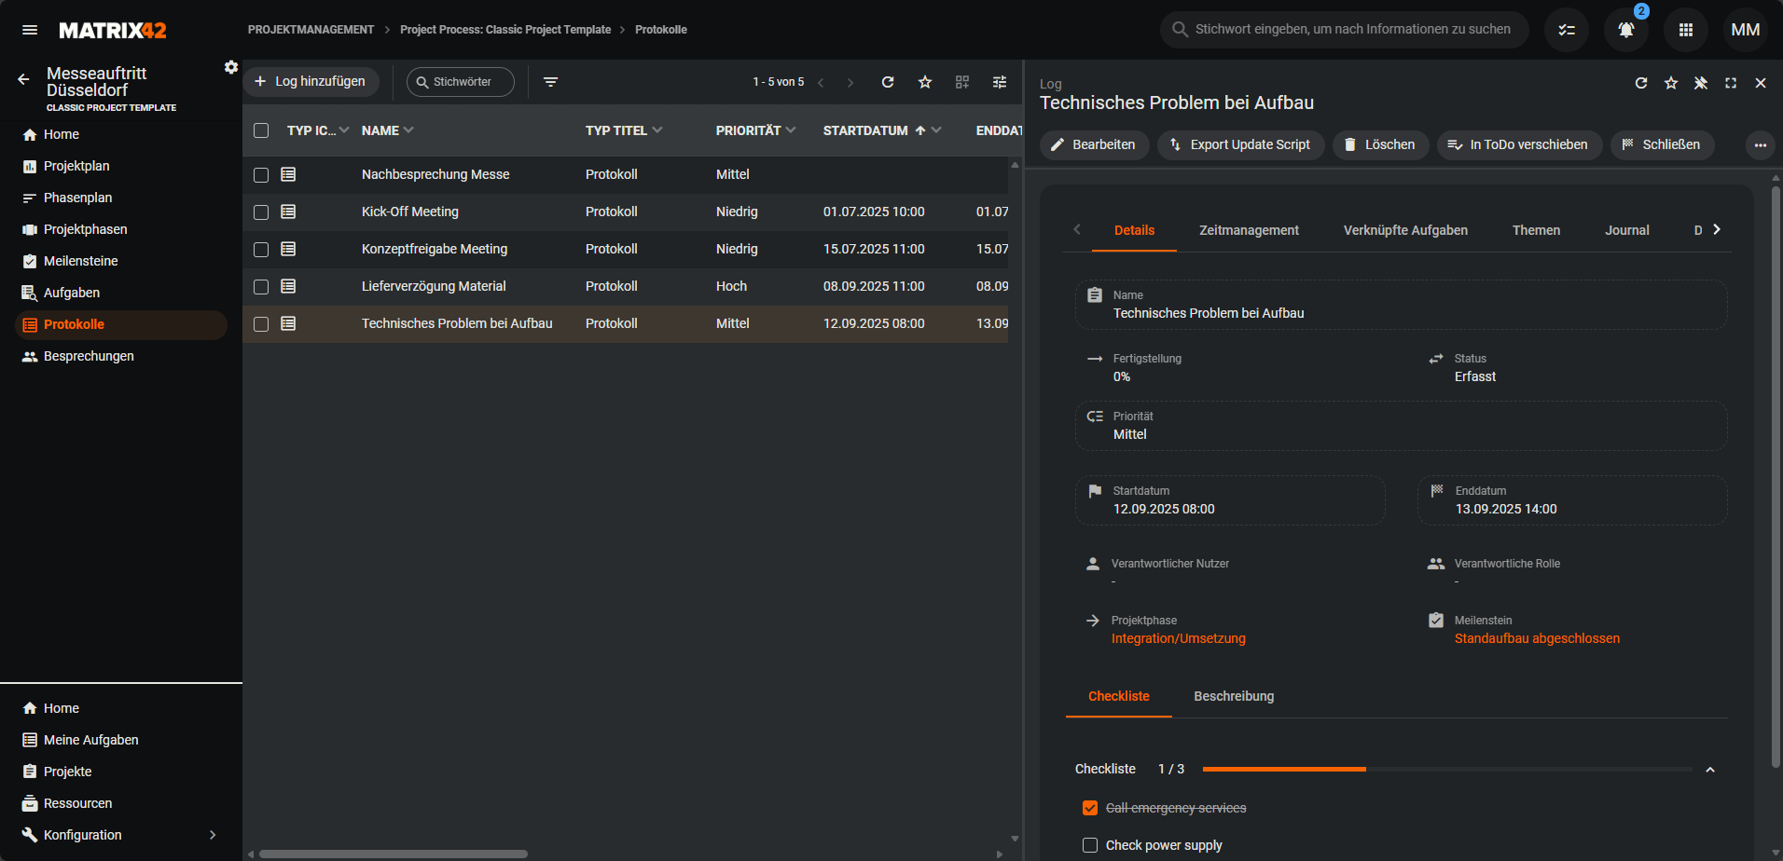Open the Standaufbau abgeschlossen milestone link

[x=1537, y=638]
